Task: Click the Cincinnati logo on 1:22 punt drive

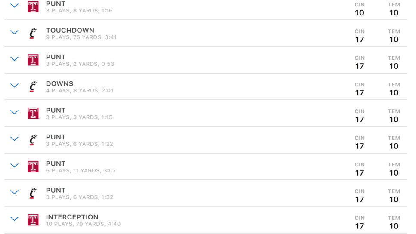Action: pos(33,140)
